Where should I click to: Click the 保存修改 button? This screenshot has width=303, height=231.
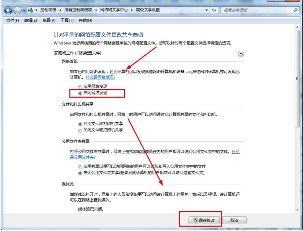tap(204, 220)
